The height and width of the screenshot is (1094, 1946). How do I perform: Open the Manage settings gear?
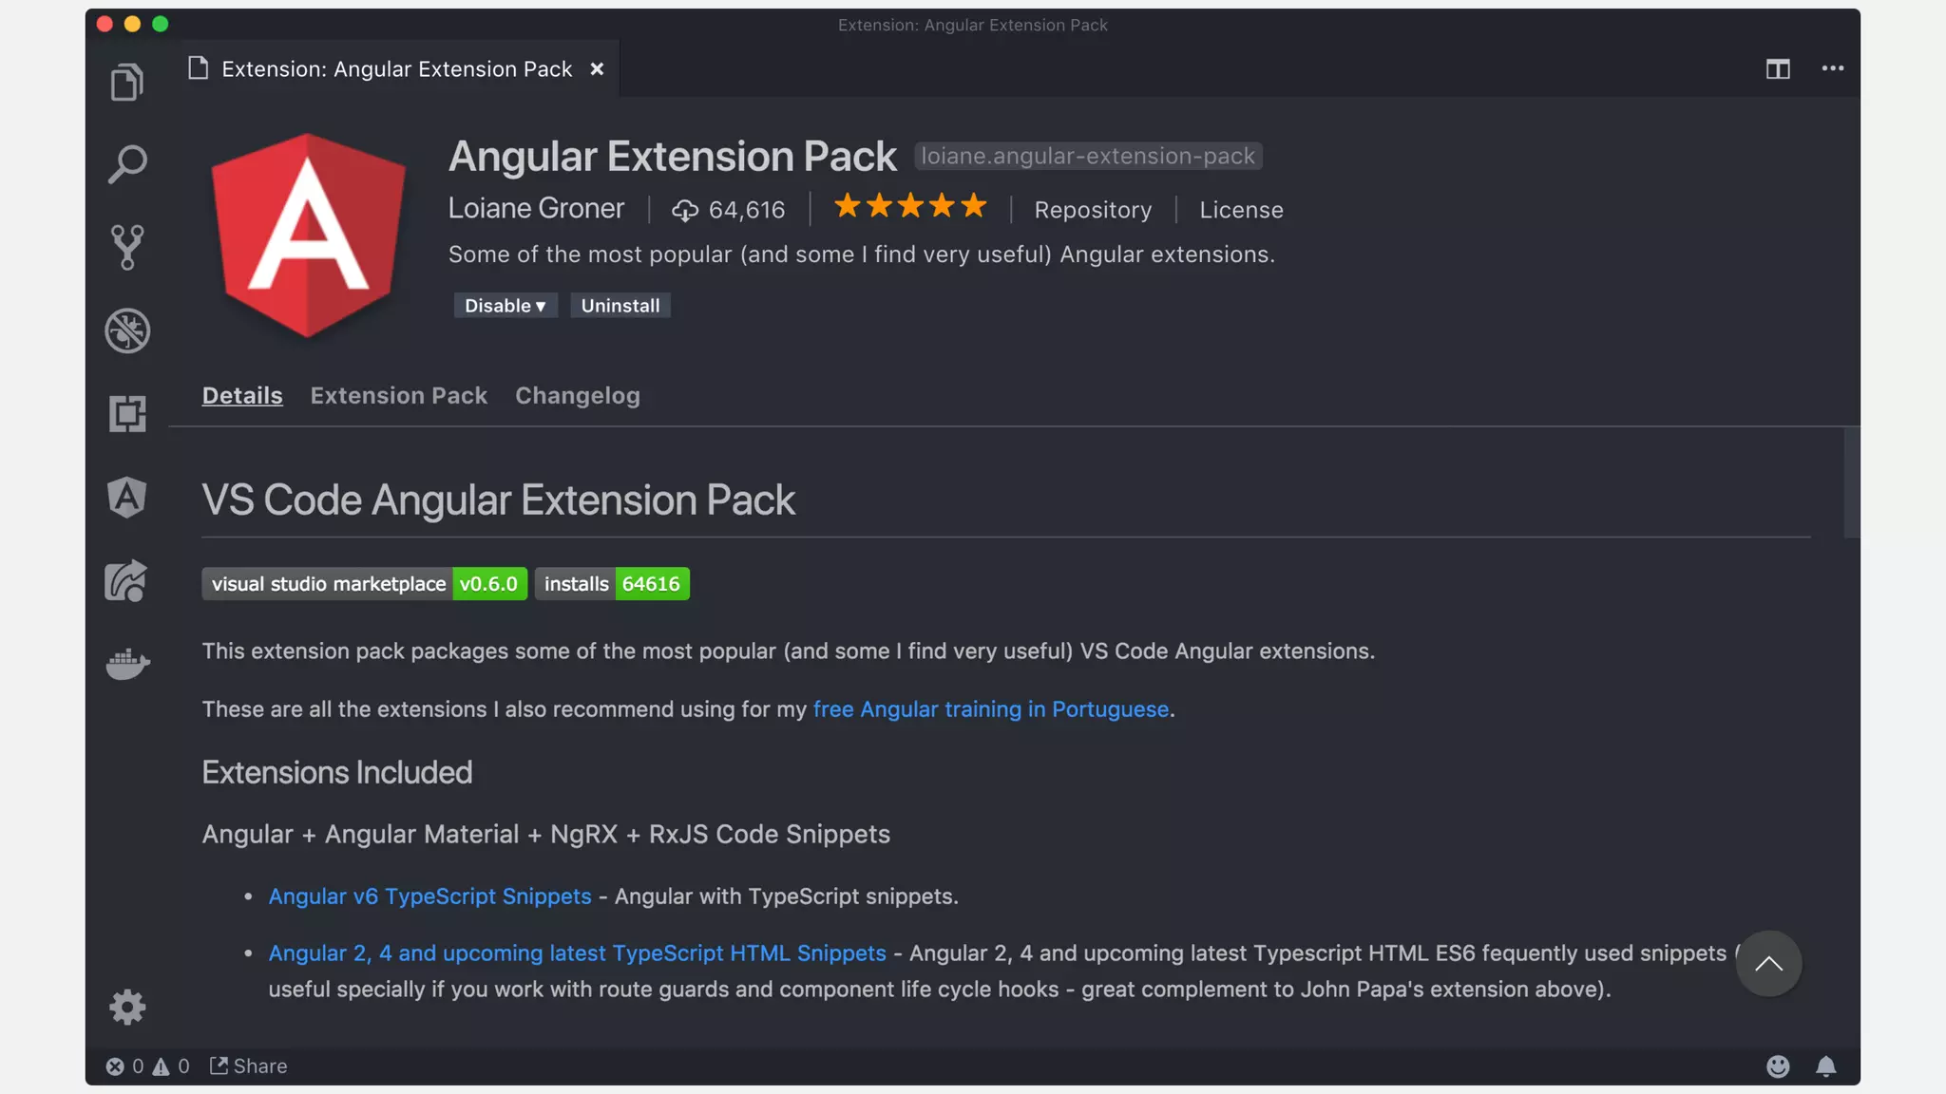(126, 1007)
